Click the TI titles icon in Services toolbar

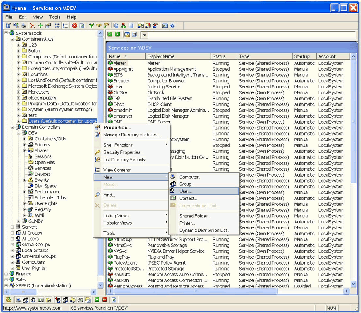click(x=134, y=34)
